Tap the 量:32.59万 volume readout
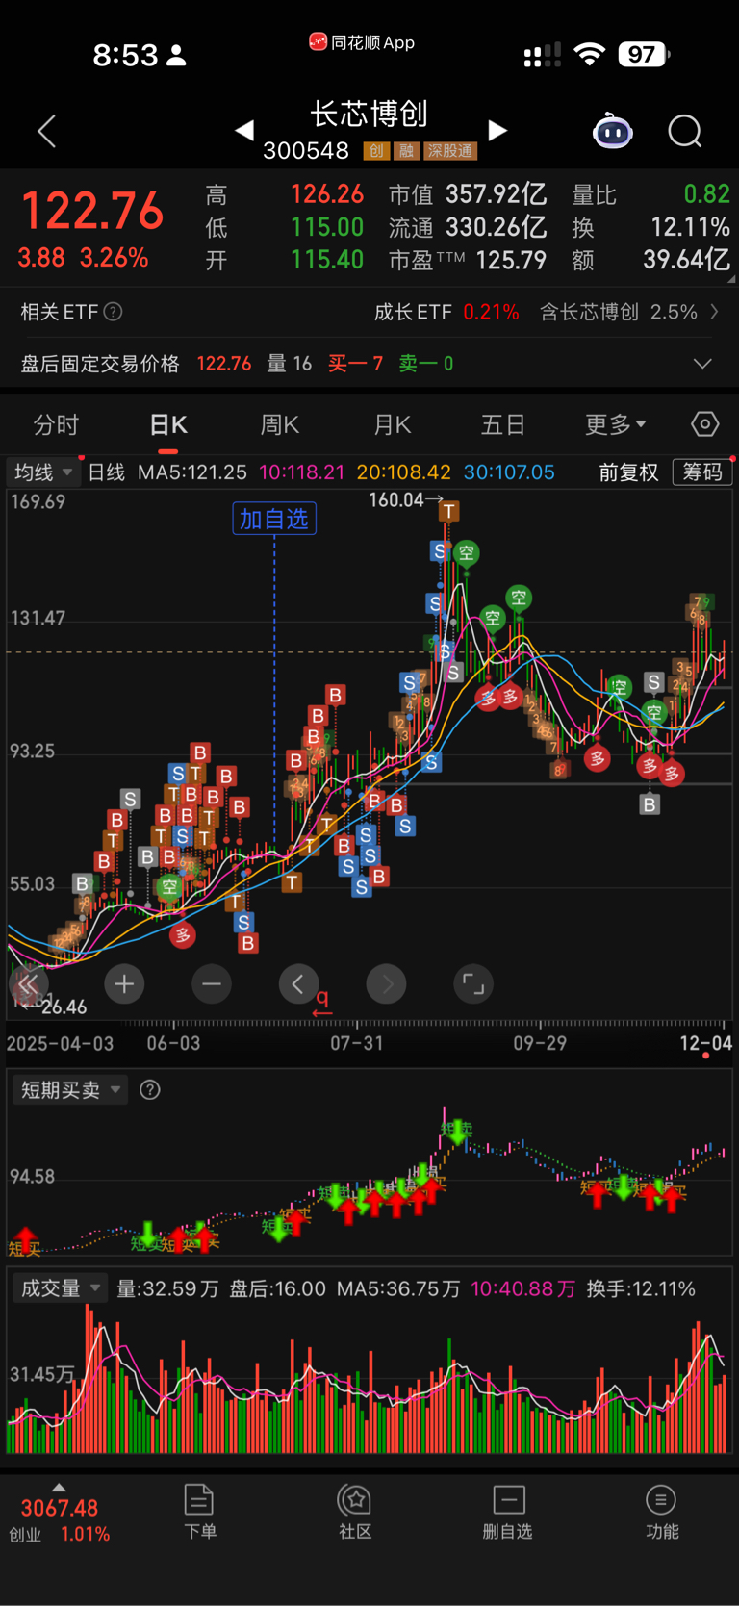This screenshot has height=1606, width=739. [x=167, y=1288]
